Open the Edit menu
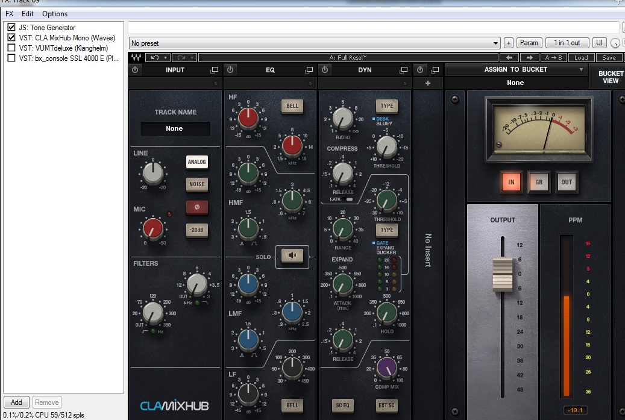625x420 pixels. pyautogui.click(x=28, y=14)
